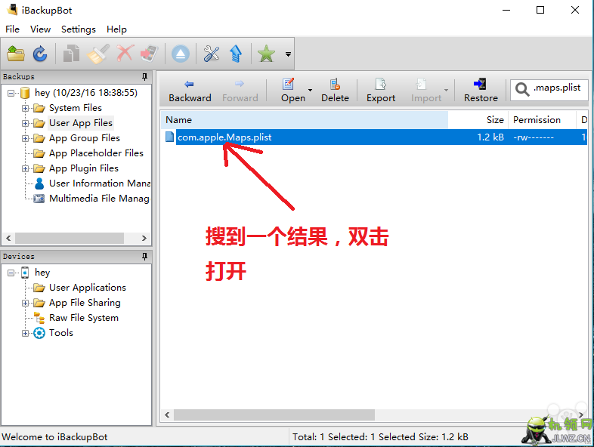Viewport: 594px width, 447px height.
Task: Expand the Tools node
Action: 25,334
